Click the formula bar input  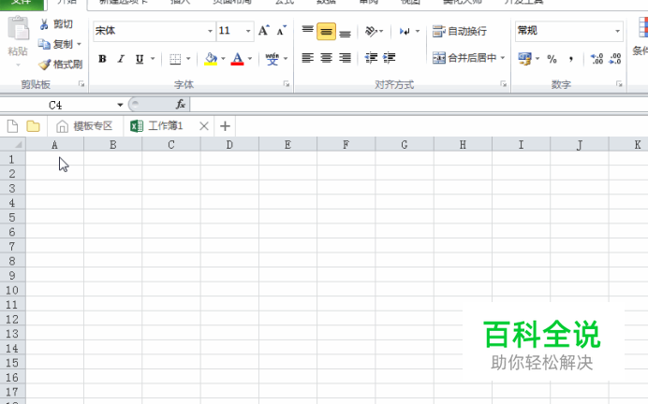(x=419, y=105)
